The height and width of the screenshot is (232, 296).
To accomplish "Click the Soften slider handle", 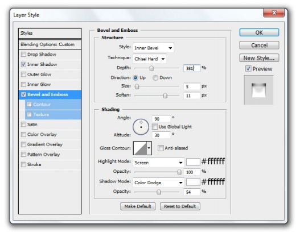I will [x=165, y=96].
